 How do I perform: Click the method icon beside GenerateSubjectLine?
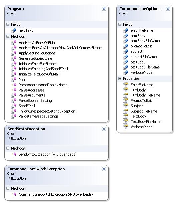point(14,58)
